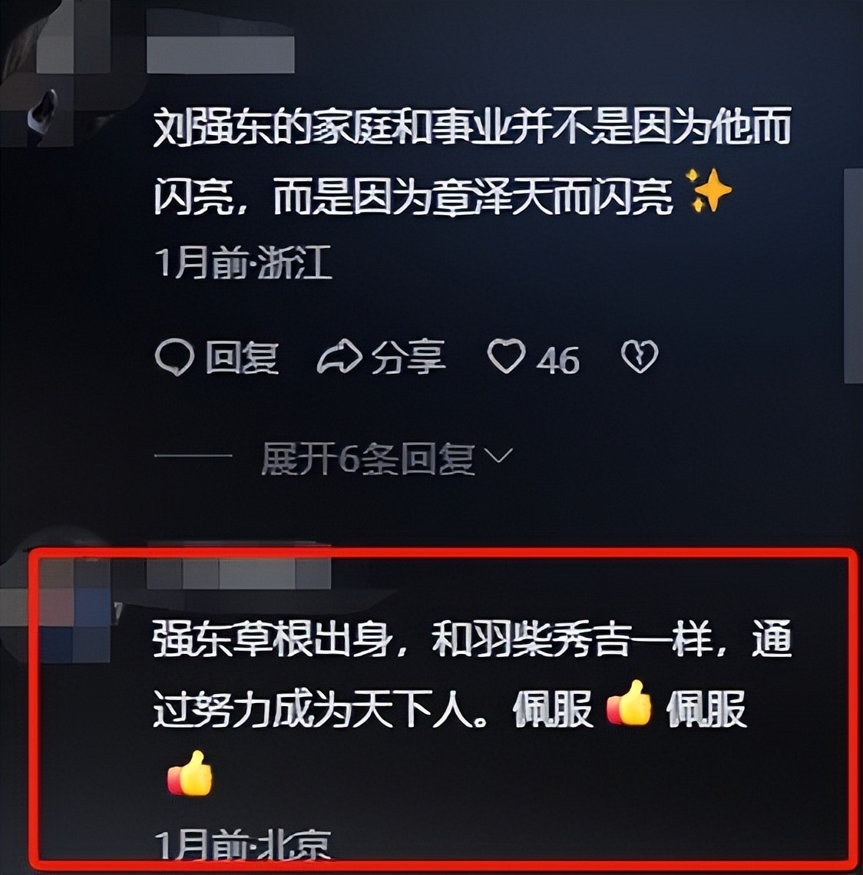The image size is (863, 875).
Task: Click the share arrow icon
Action: [339, 357]
